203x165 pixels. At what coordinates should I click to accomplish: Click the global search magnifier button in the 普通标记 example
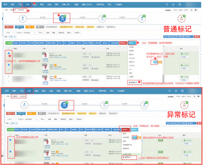192,10
